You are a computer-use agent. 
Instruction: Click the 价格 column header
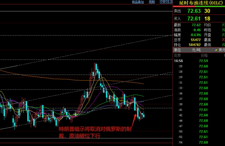204,55
